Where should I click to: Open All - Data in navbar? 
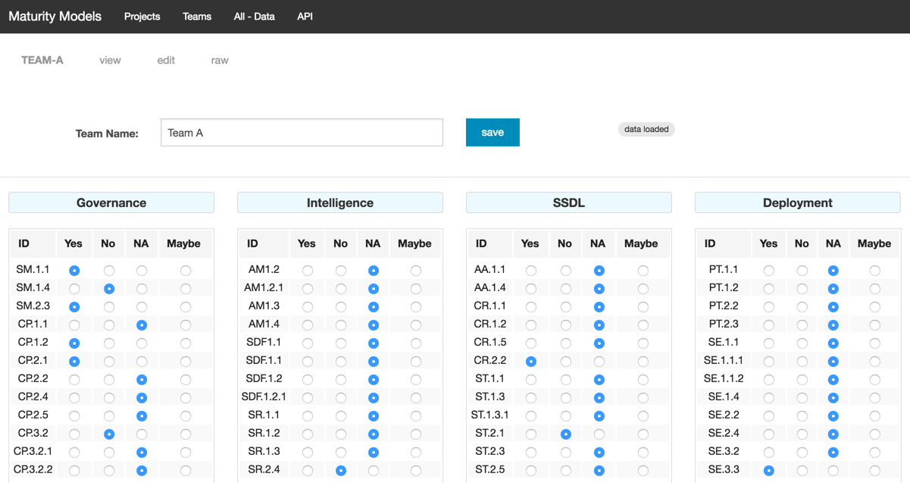[x=254, y=17]
